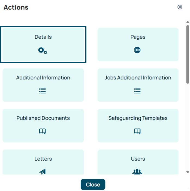The width and height of the screenshot is (190, 191).
Task: Click the paper plane icon under Letters
Action: tap(43, 171)
